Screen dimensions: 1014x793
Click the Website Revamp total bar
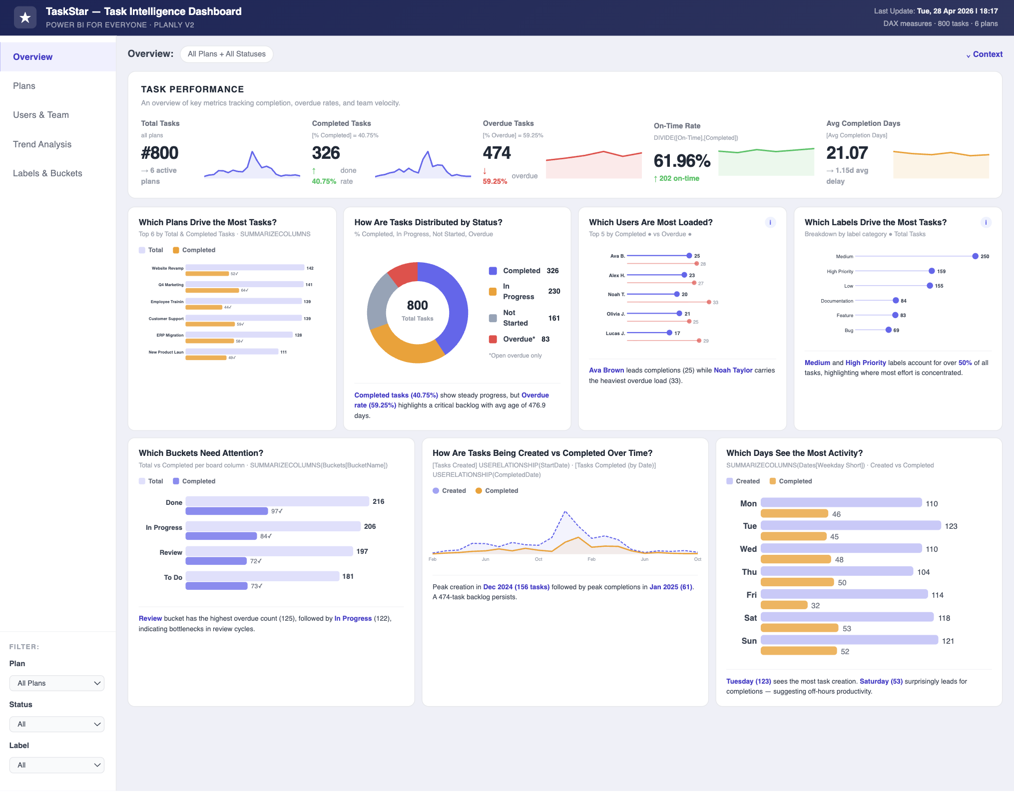point(245,268)
